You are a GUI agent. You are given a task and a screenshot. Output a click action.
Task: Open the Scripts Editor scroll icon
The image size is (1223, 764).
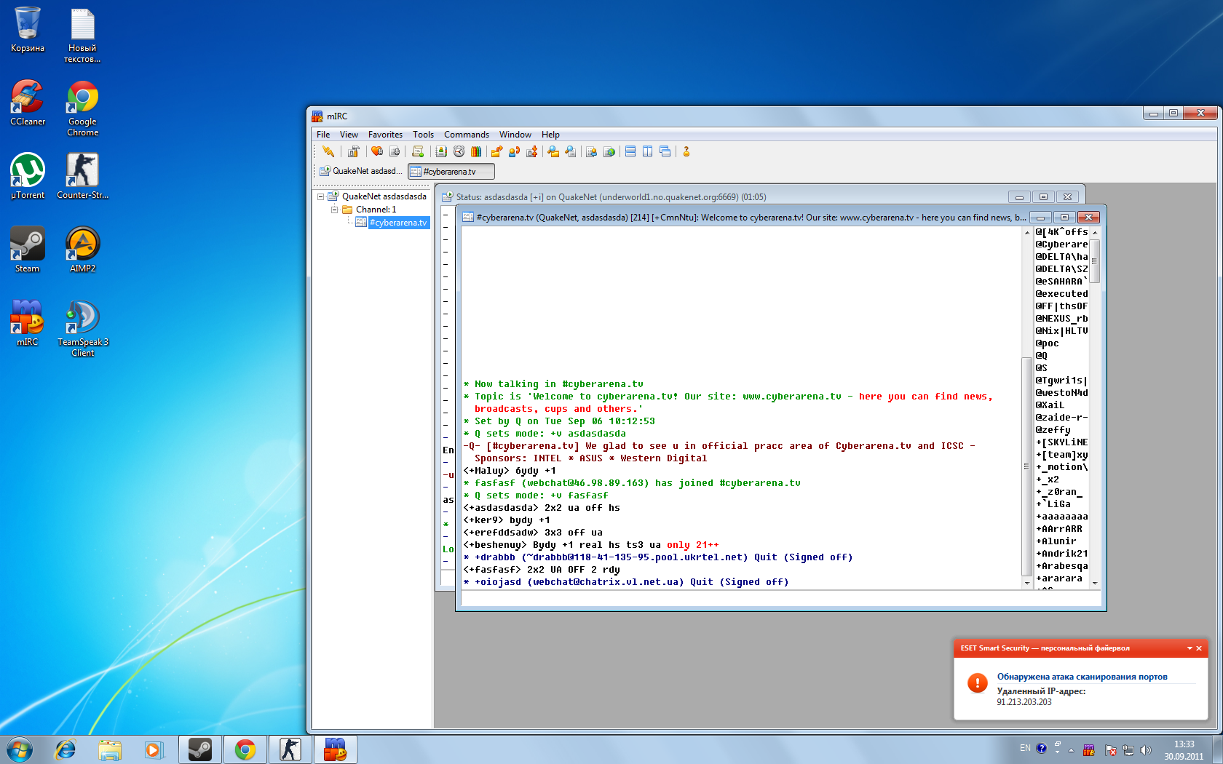coord(418,151)
